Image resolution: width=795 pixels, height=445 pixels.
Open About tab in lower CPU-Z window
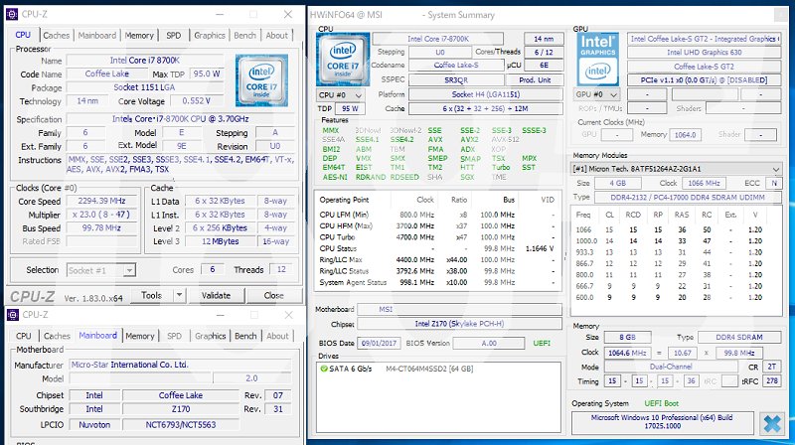click(x=277, y=336)
